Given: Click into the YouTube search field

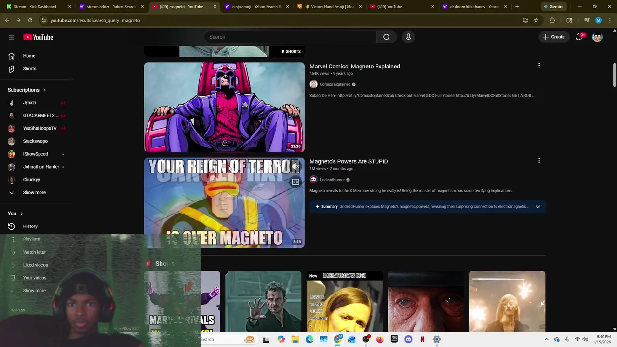Looking at the screenshot, I should (x=291, y=37).
